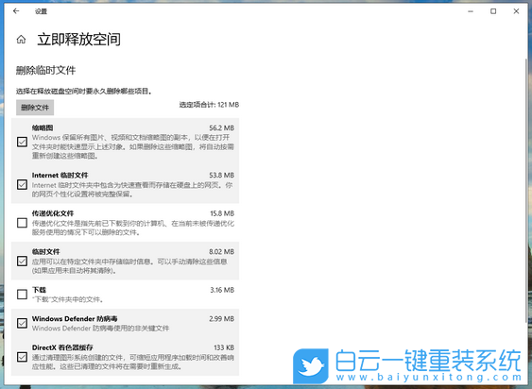Uncheck the 缩略图 checkbox
This screenshot has height=389, width=532.
point(22,142)
